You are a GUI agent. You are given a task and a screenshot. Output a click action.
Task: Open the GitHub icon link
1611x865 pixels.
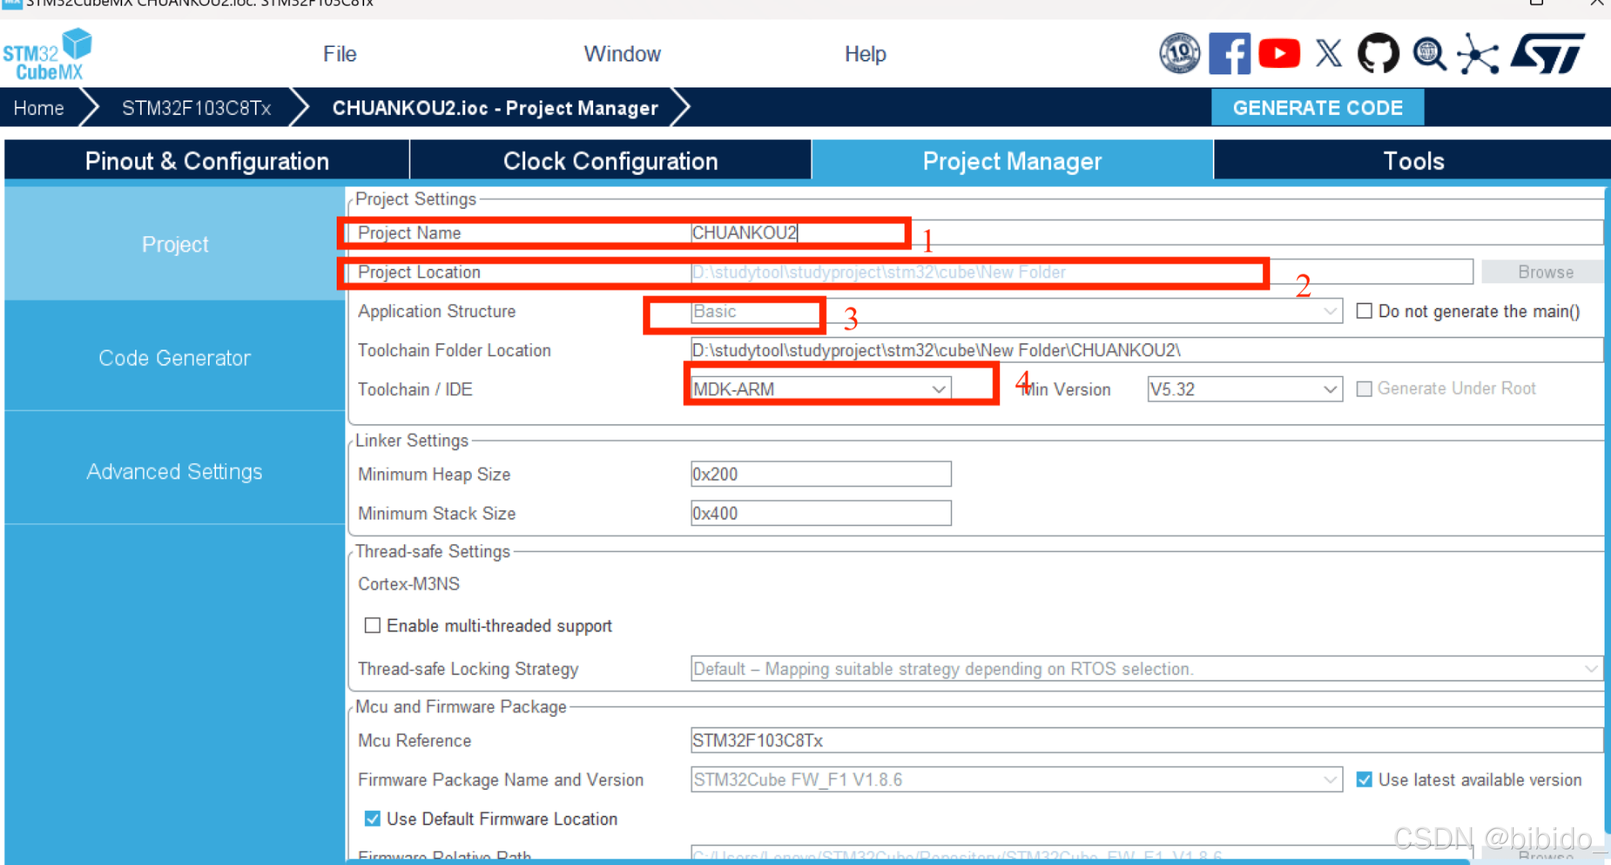click(1378, 53)
